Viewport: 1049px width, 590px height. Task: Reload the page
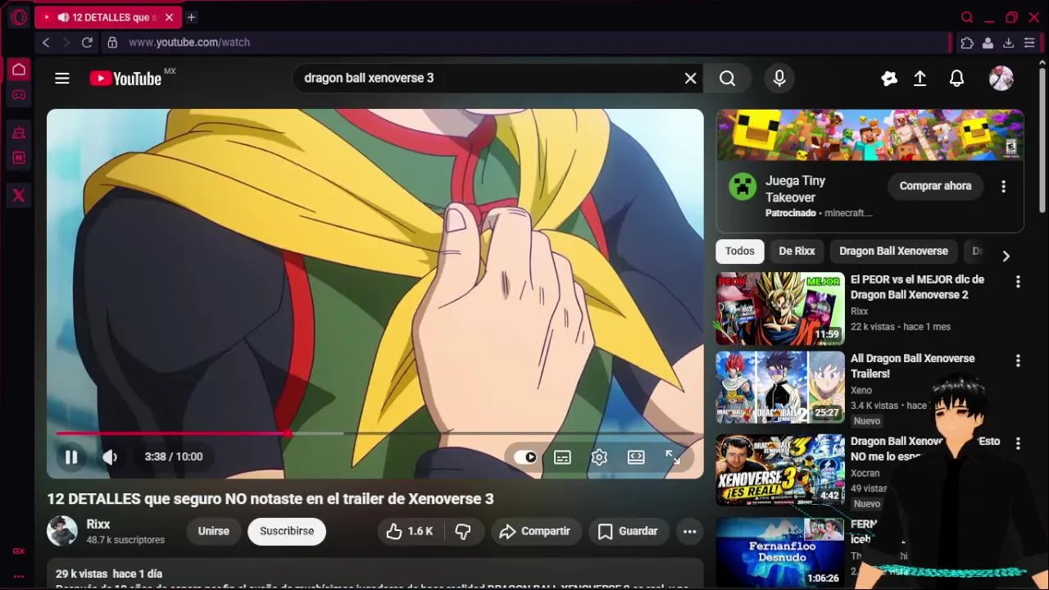(87, 43)
